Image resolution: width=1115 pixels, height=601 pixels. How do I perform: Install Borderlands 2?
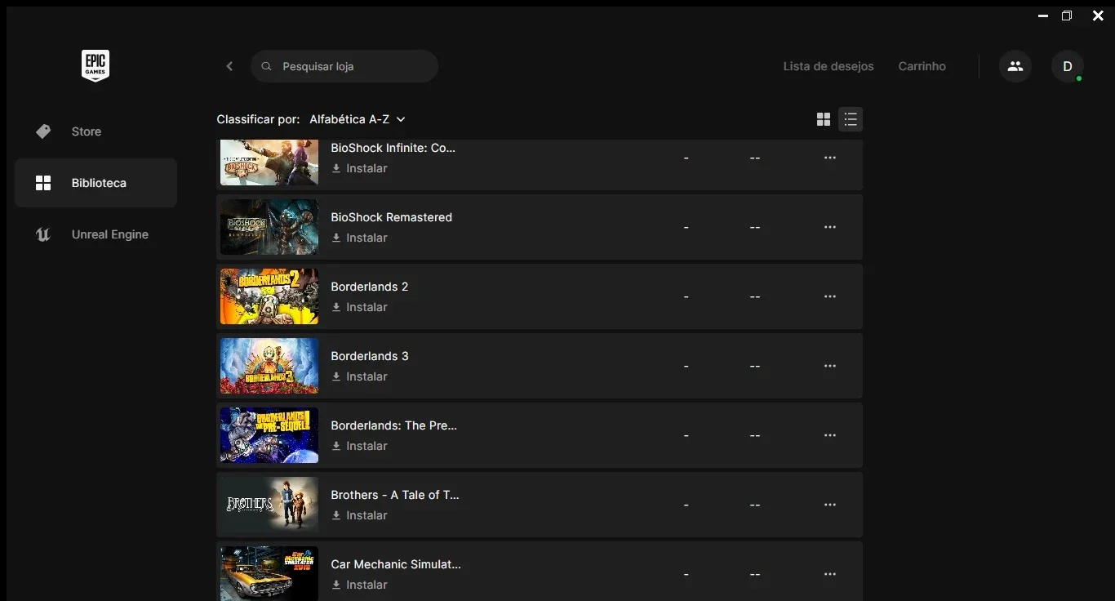[x=359, y=307]
